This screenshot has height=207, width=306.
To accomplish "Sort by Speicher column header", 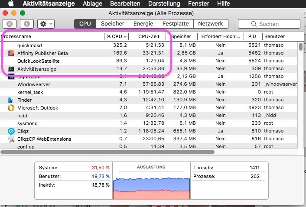I will [x=182, y=36].
